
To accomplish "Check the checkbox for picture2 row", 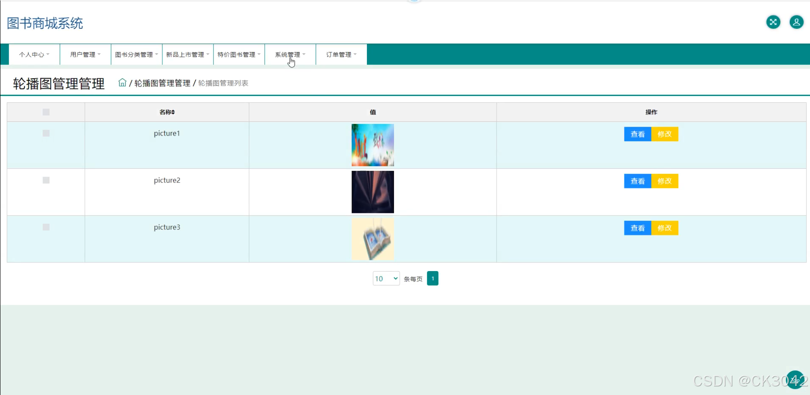I will pyautogui.click(x=46, y=180).
